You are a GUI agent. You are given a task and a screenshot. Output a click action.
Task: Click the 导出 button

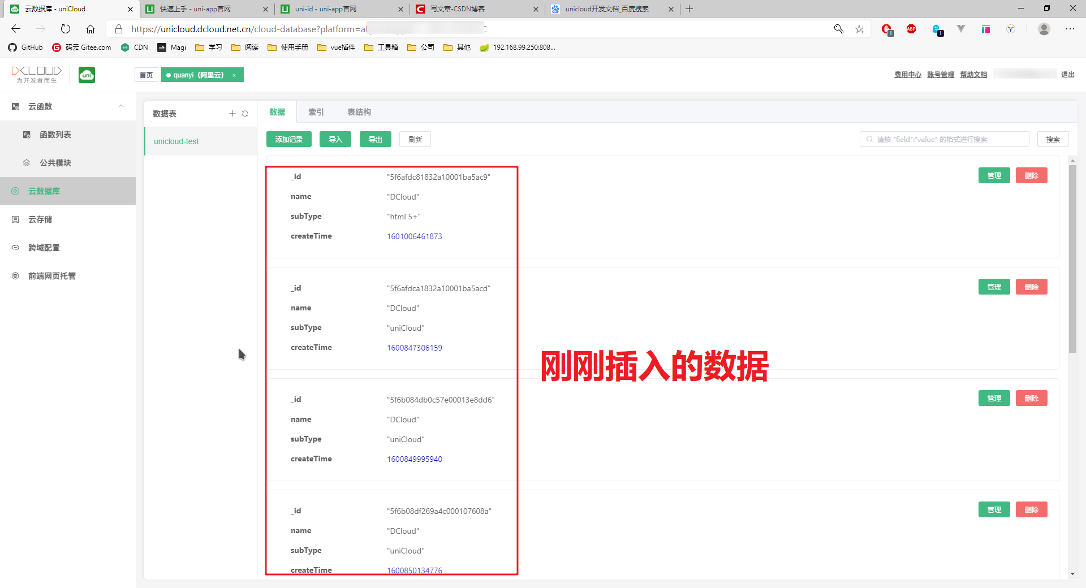coord(376,139)
